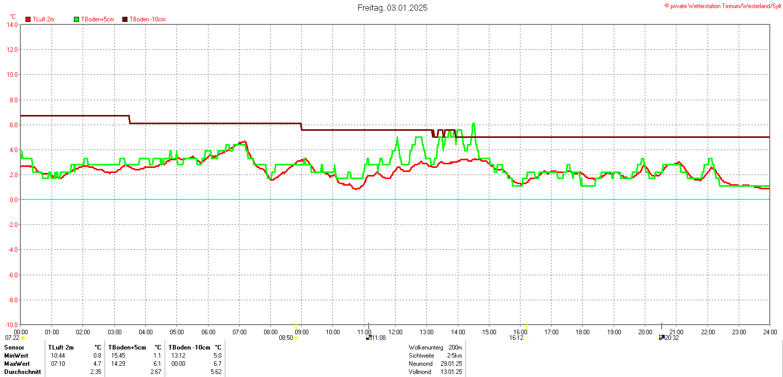The image size is (783, 377).
Task: Click the Neumond date 29.01.25
Action: pos(452,364)
